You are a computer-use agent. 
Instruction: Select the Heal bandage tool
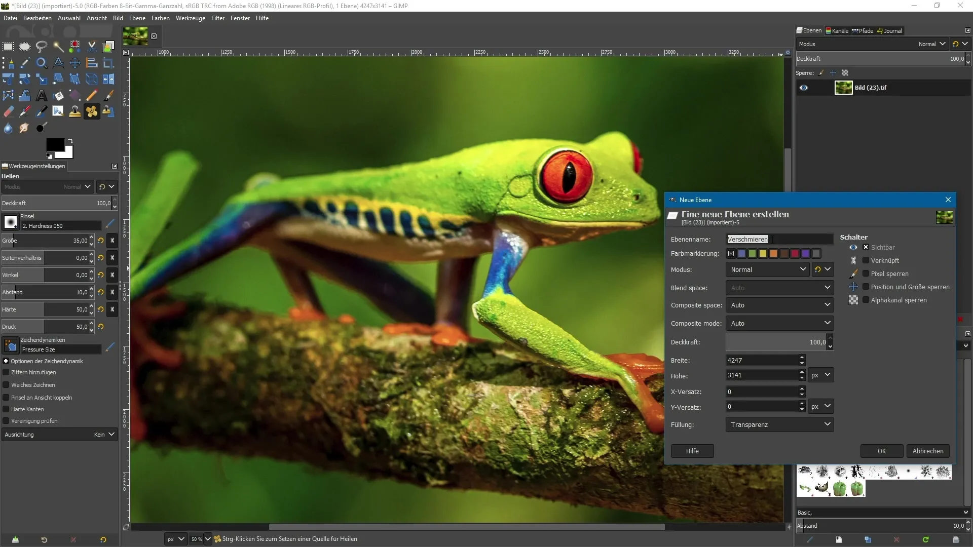pyautogui.click(x=92, y=112)
